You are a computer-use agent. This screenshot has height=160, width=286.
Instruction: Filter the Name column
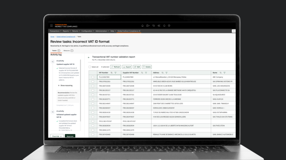pos(225,73)
